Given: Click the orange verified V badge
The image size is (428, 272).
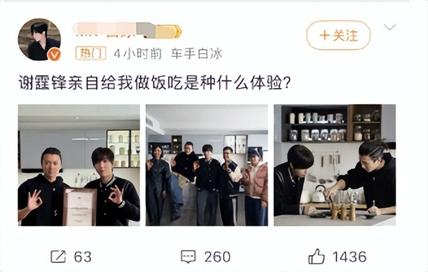Looking at the screenshot, I should click(x=54, y=54).
